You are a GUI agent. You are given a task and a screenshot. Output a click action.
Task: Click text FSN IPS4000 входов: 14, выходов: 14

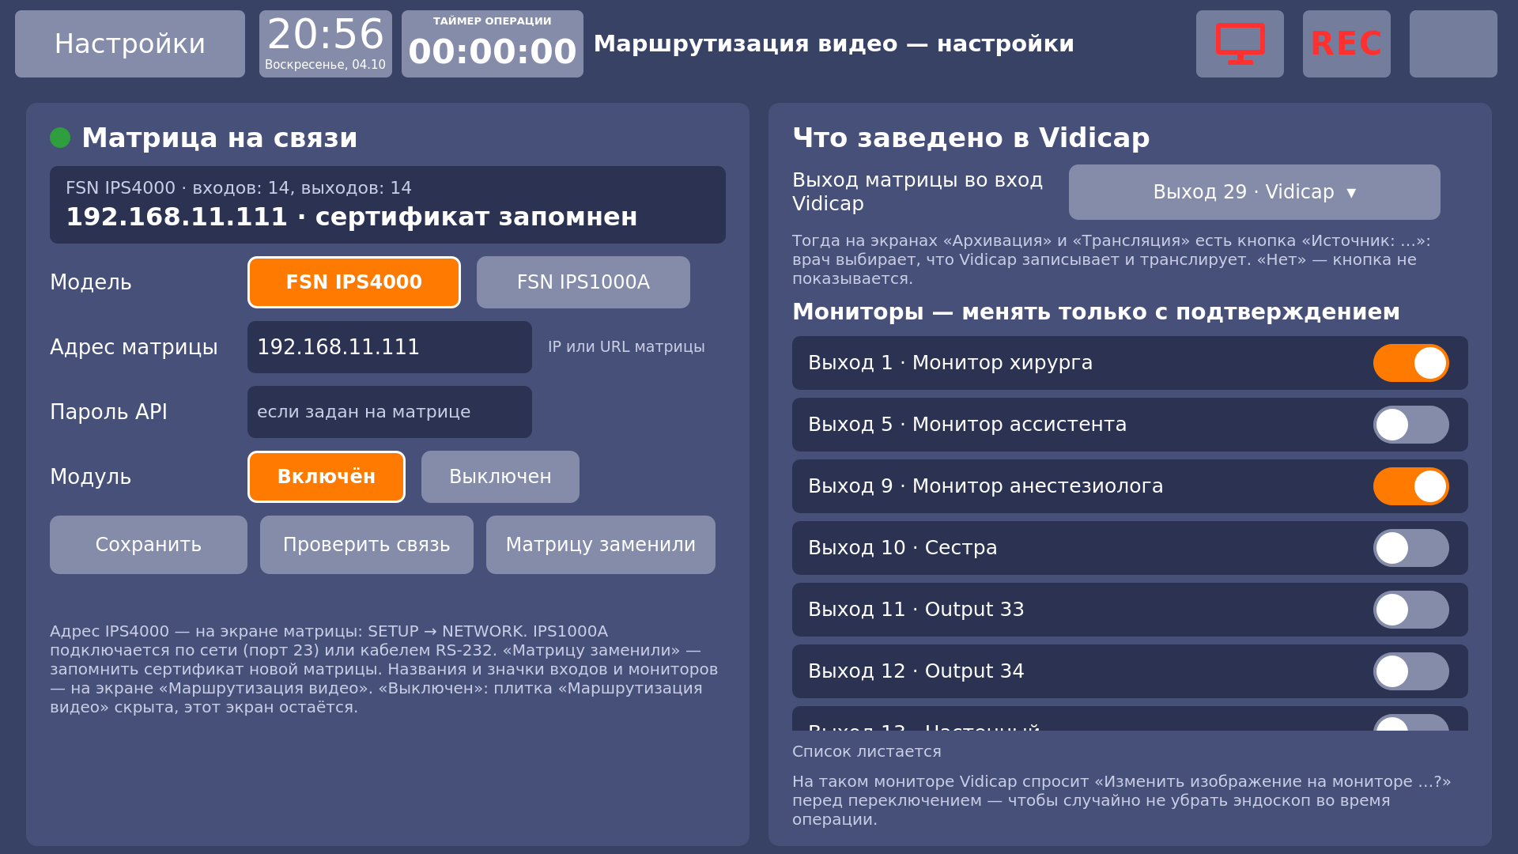click(239, 188)
